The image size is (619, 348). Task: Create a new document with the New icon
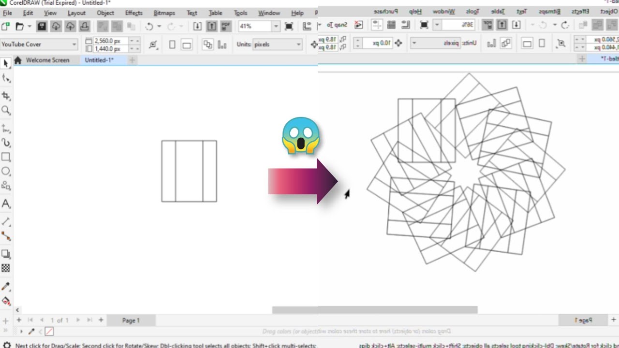click(6, 27)
